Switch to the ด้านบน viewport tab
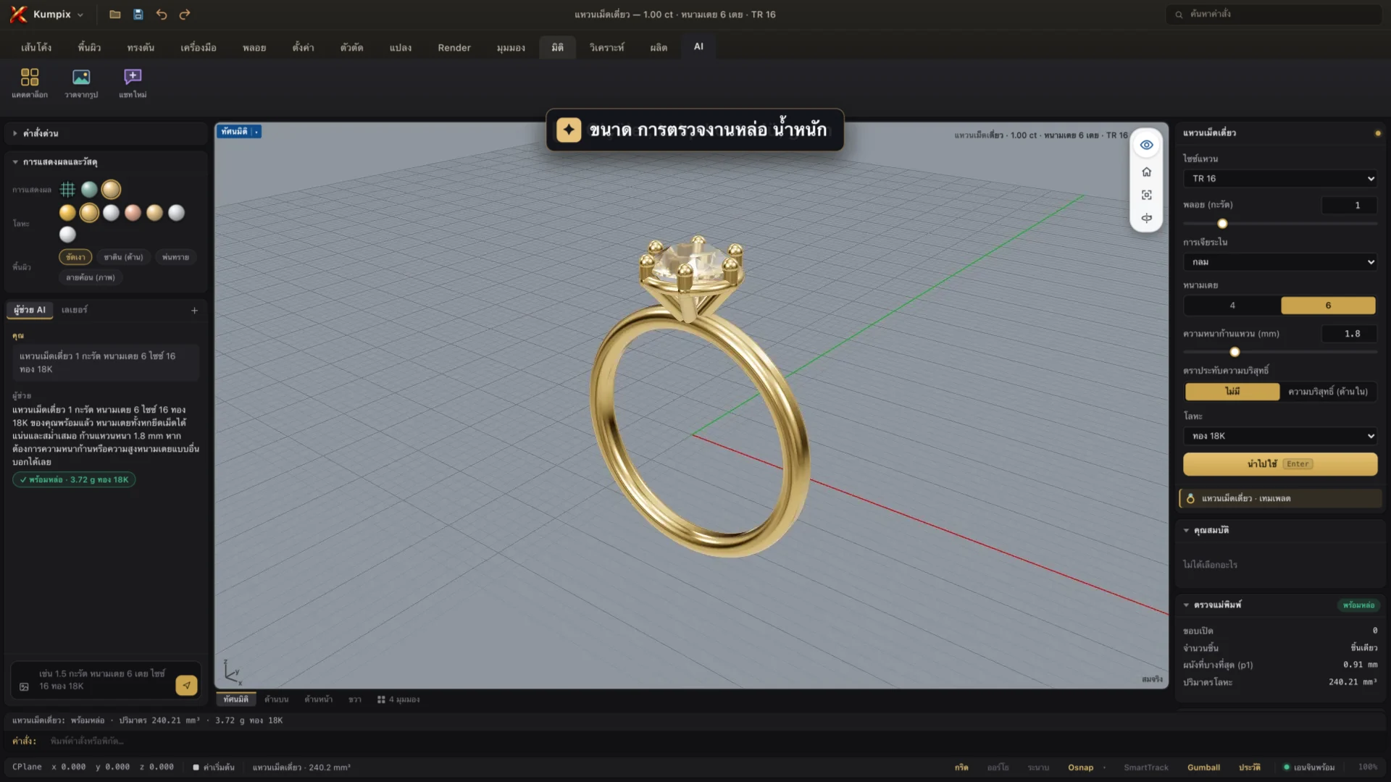Screen dimensions: 1391x782 point(276,699)
